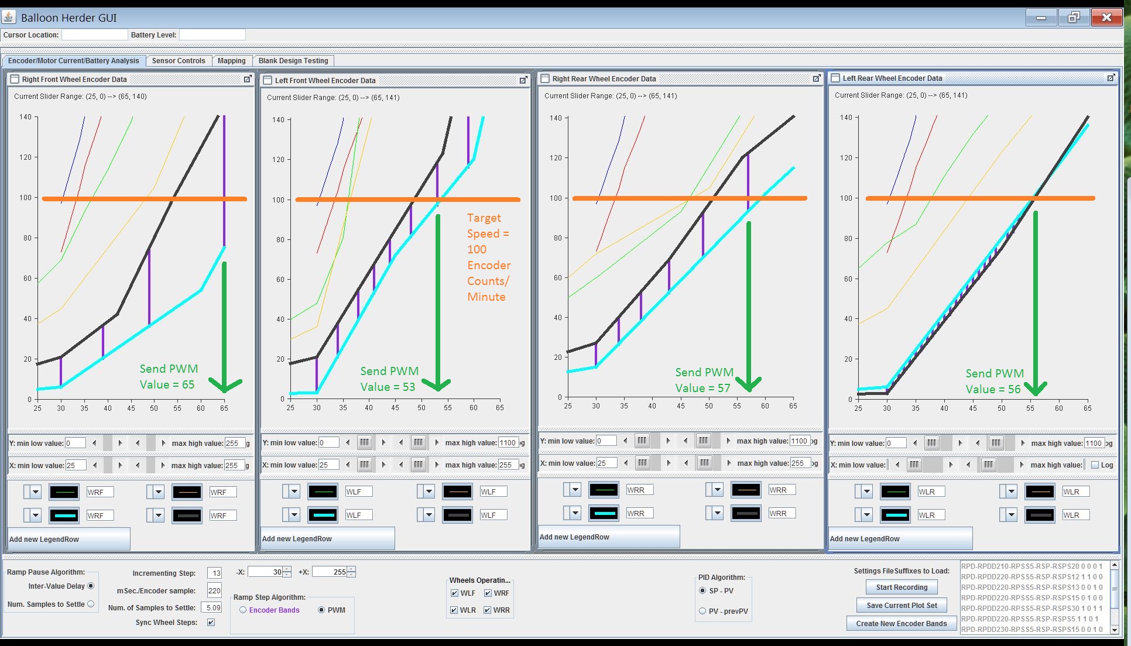Increase the -X spinner value
This screenshot has width=1131, height=646.
287,569
